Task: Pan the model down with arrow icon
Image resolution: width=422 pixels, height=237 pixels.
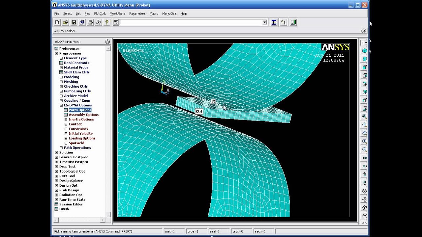Action: click(364, 183)
